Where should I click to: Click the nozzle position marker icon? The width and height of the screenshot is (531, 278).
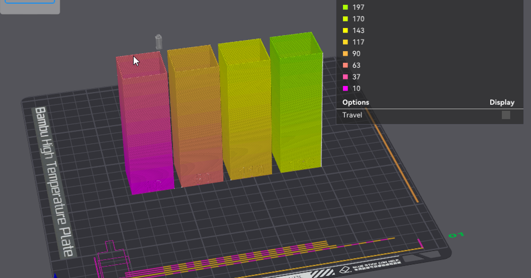pos(158,42)
